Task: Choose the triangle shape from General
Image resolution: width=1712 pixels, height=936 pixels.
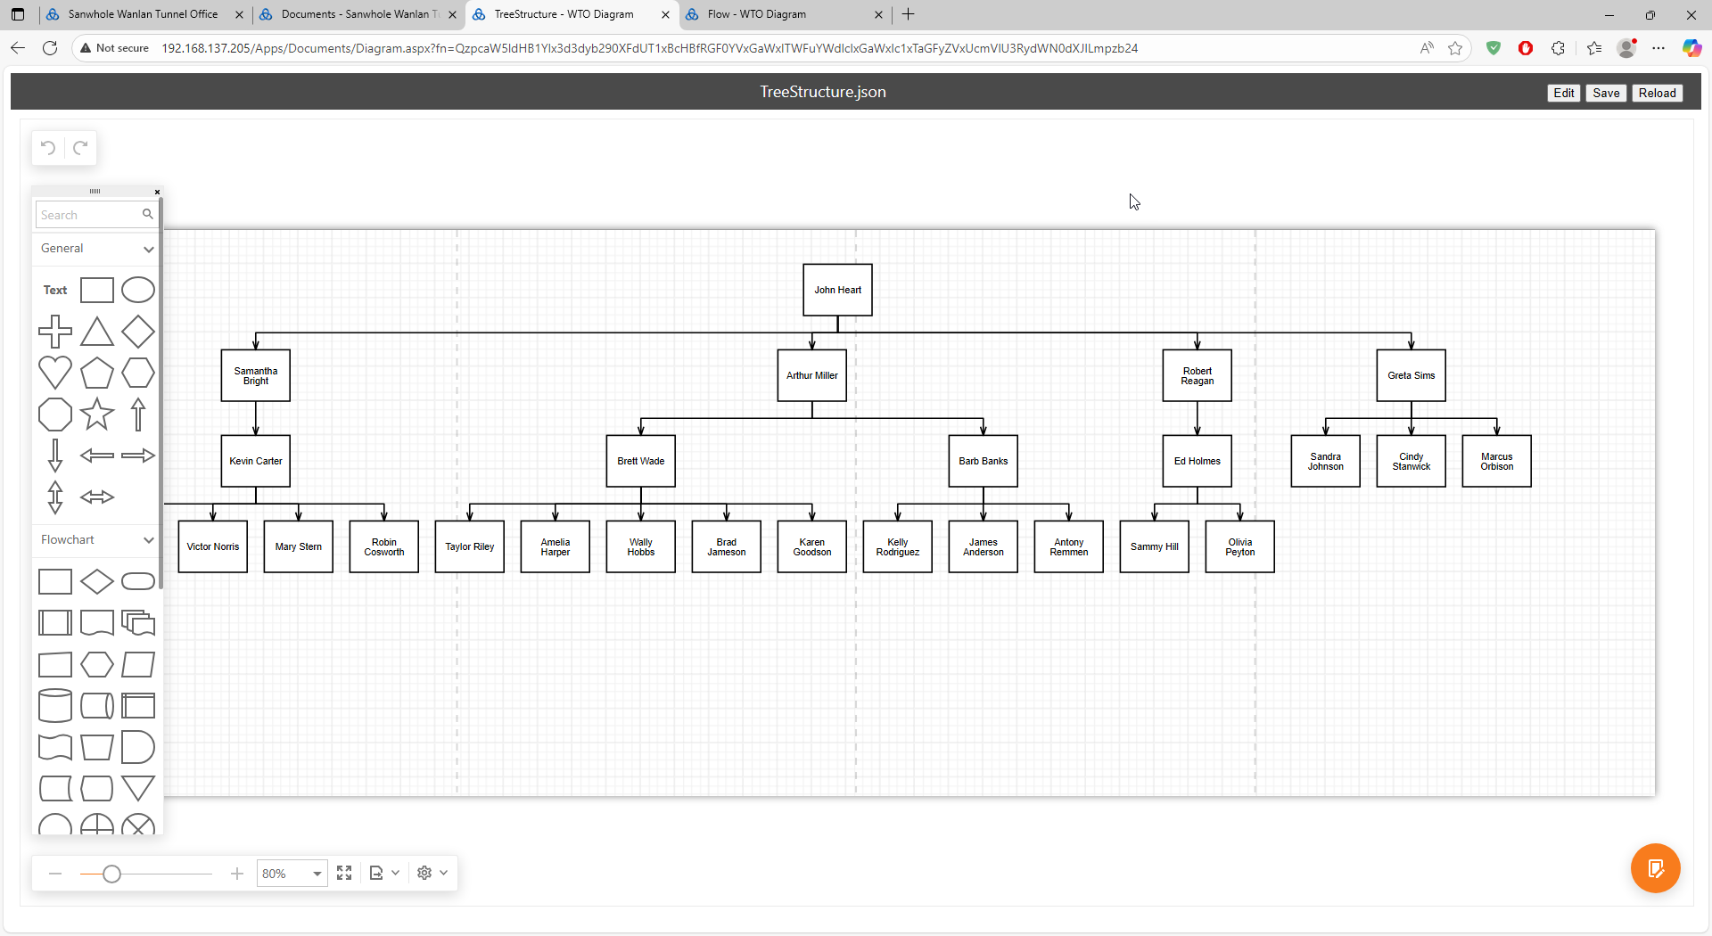Action: tap(96, 332)
